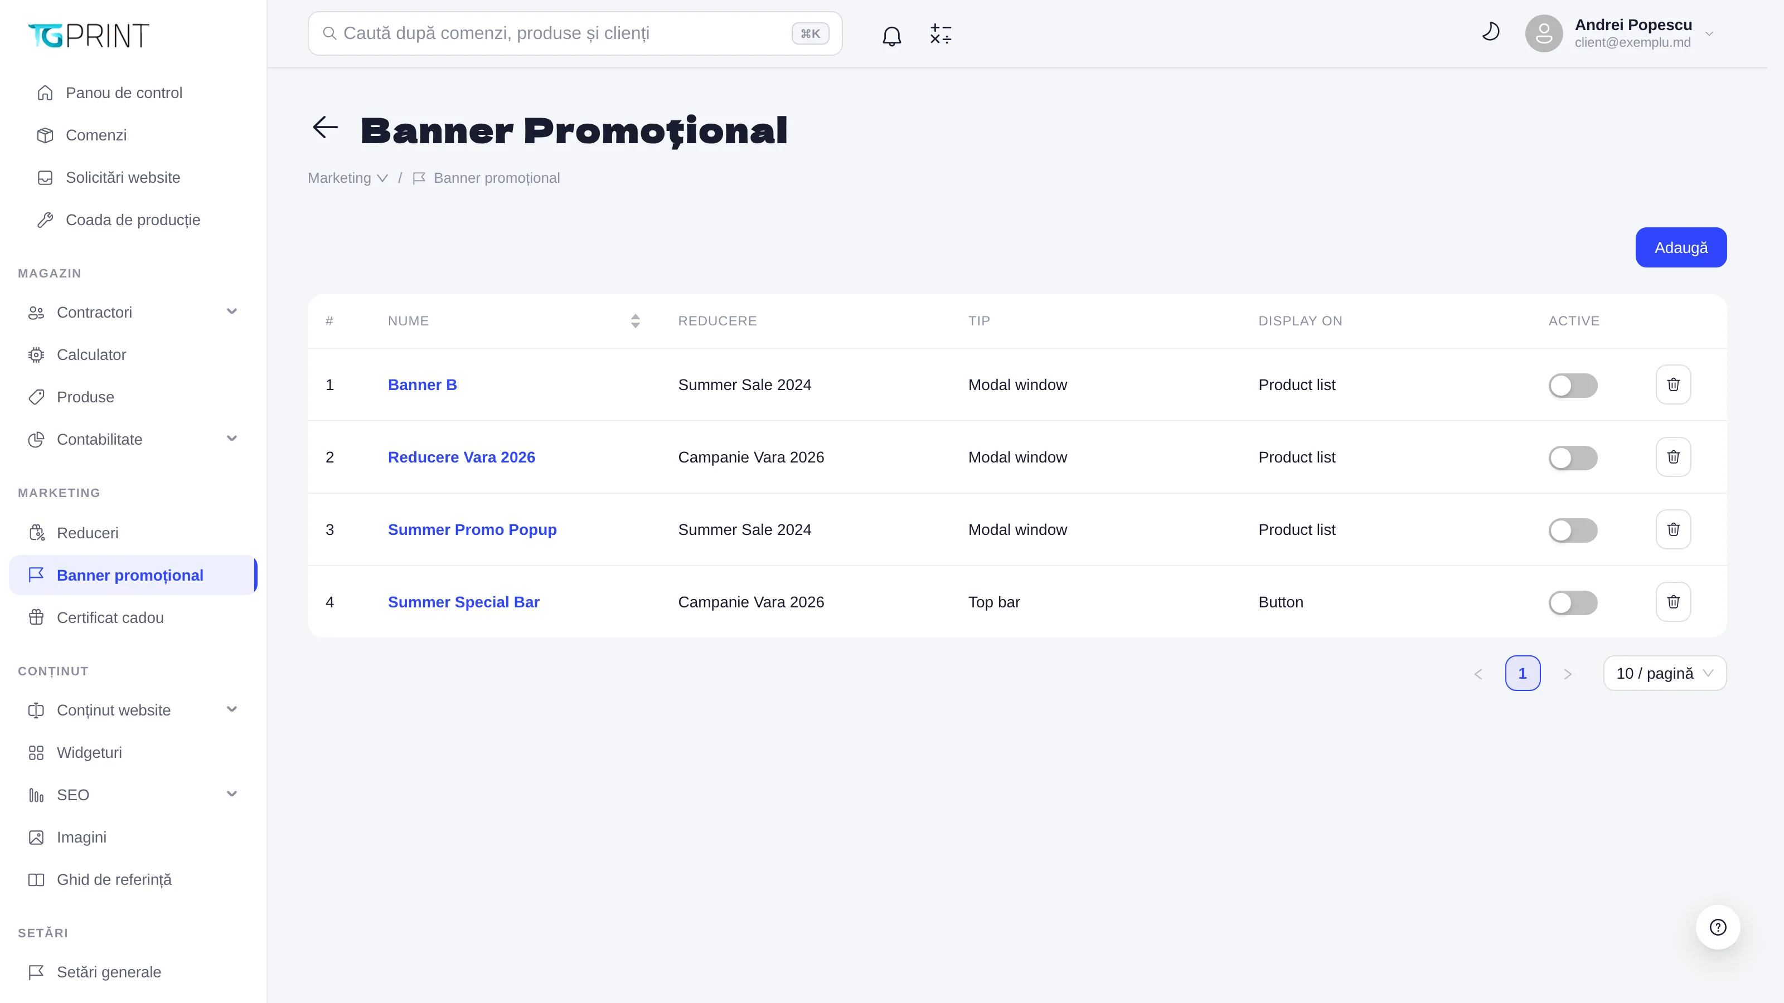1784x1003 pixels.
Task: Delete the Reducere Vara 2026 banner
Action: pos(1673,457)
